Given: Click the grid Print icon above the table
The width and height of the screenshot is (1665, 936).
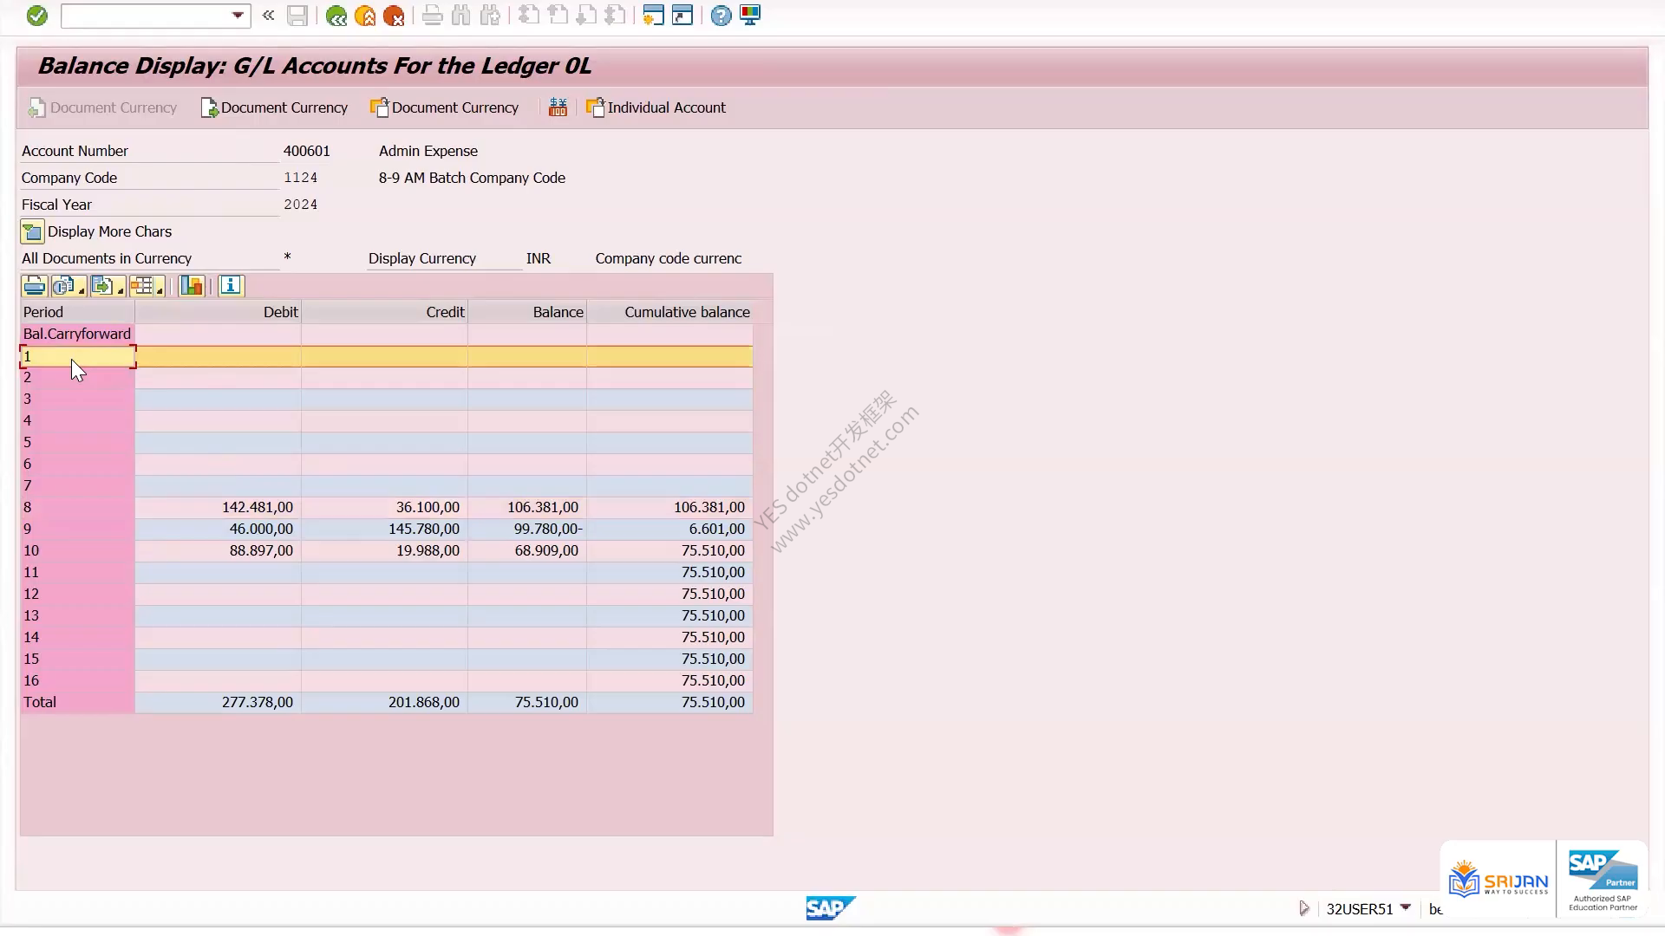Looking at the screenshot, I should coord(35,286).
